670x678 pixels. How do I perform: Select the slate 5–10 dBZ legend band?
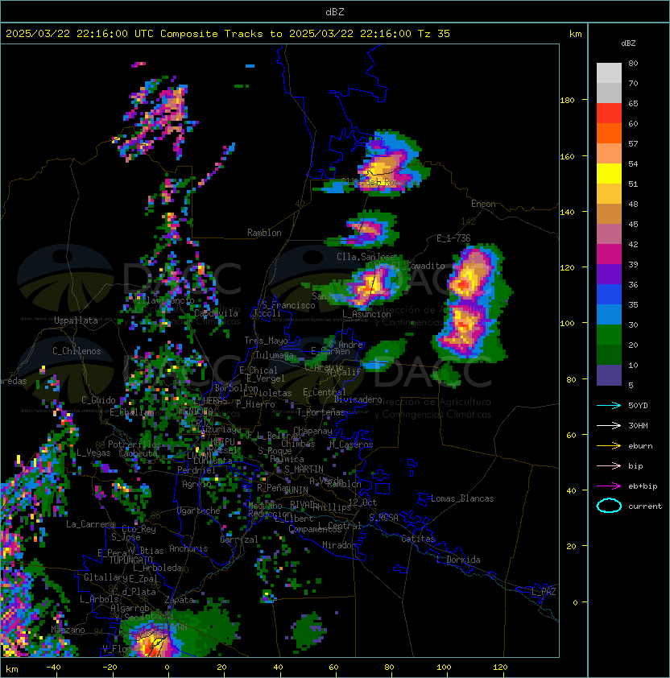[x=609, y=375]
